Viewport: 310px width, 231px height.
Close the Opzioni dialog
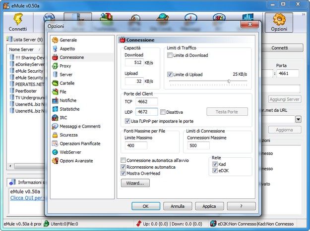[x=249, y=24]
